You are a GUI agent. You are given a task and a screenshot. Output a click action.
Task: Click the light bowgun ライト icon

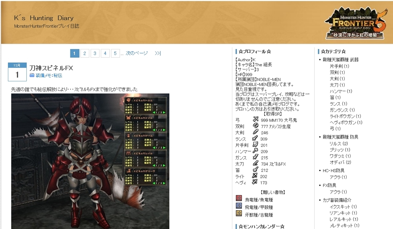tap(255, 175)
